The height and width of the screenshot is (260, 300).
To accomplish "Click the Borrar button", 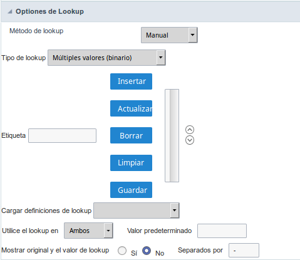I will point(131,135).
